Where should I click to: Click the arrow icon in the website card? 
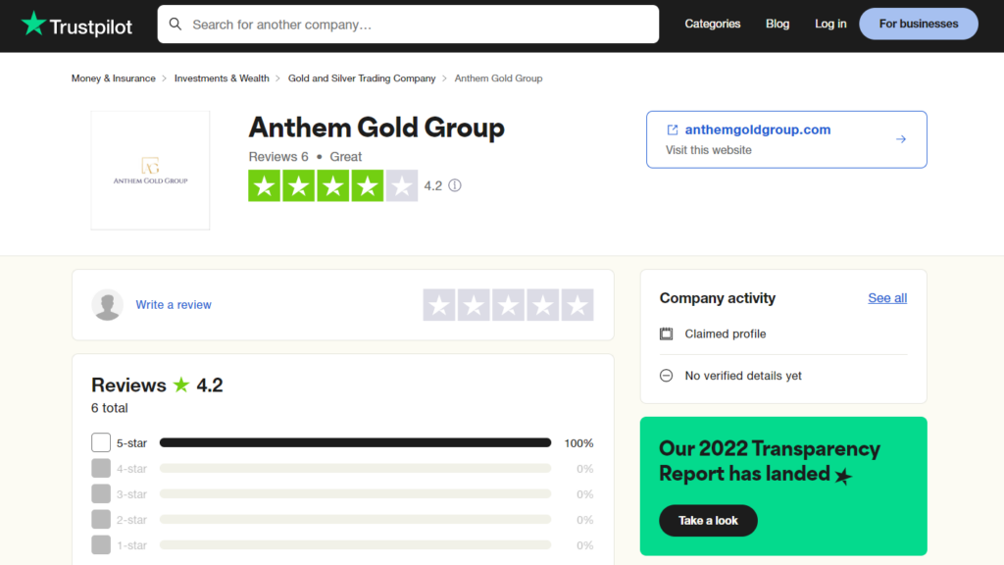(901, 139)
